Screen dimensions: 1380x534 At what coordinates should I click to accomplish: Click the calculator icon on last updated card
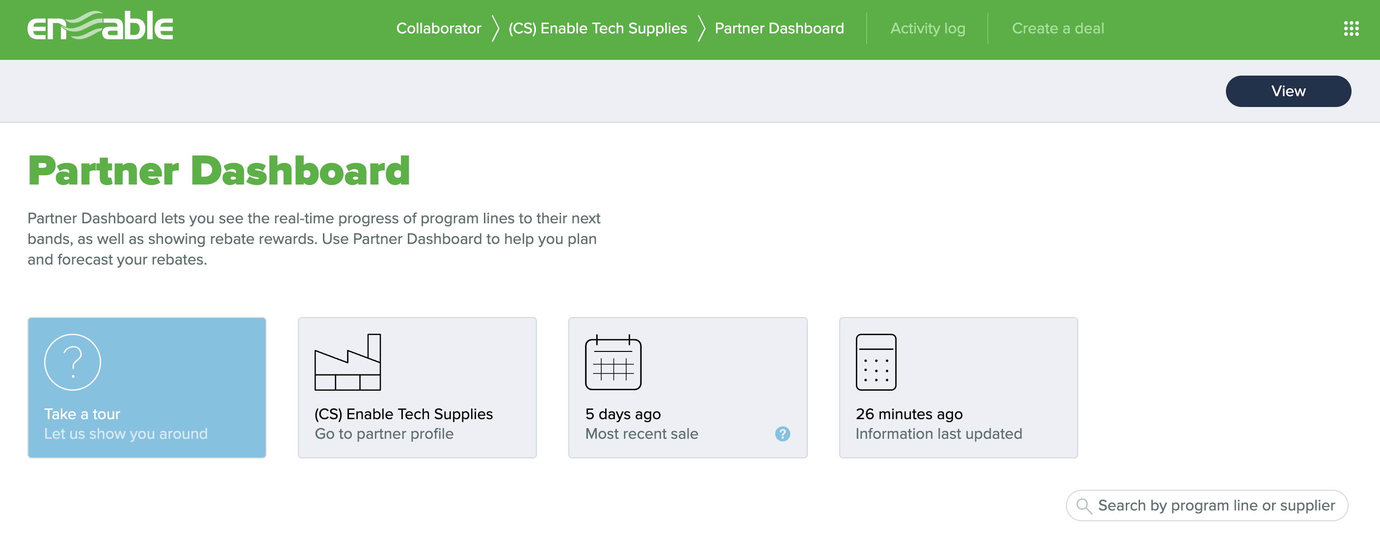pos(876,362)
